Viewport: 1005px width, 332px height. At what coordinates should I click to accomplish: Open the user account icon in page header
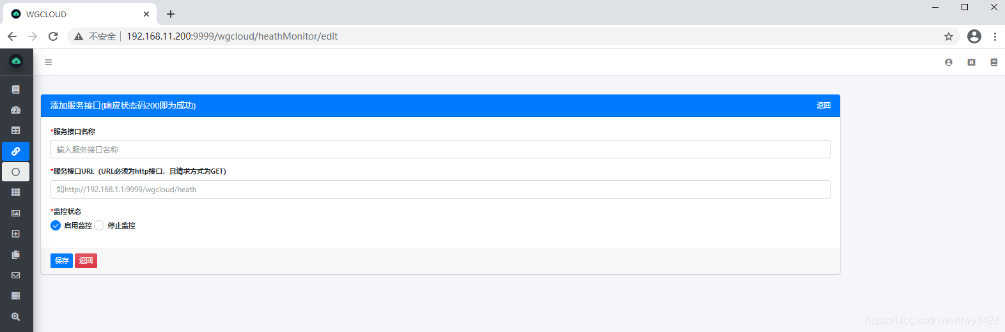[949, 62]
